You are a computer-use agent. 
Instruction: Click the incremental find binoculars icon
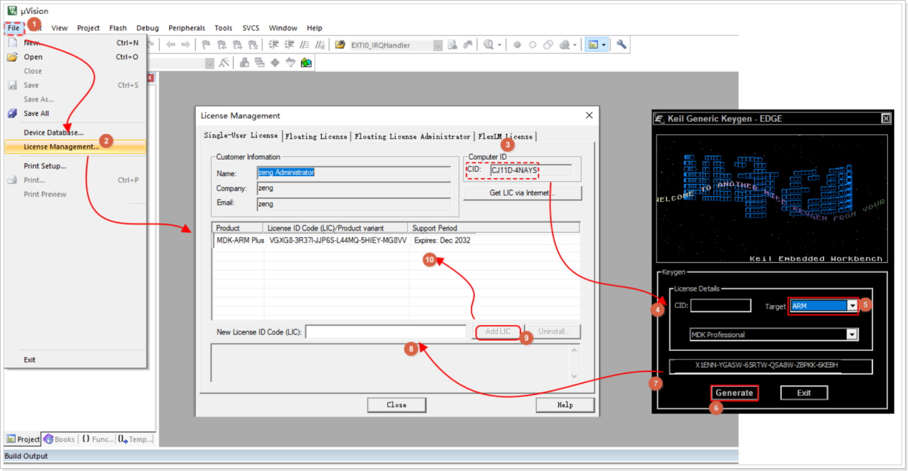point(468,44)
